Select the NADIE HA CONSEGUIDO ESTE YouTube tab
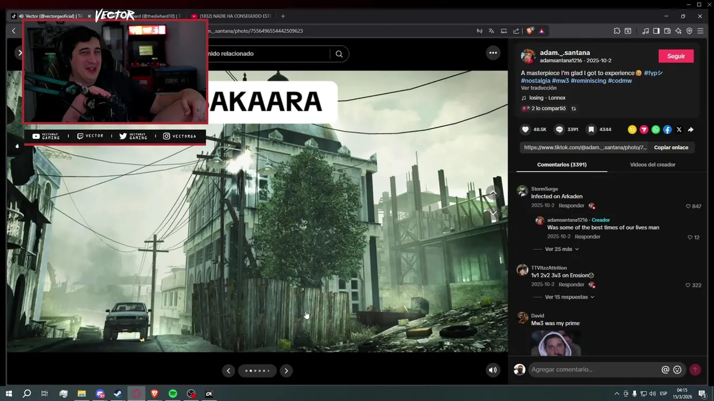This screenshot has width=714, height=401. point(231,16)
